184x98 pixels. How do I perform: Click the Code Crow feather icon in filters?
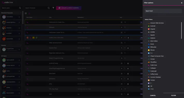pyautogui.click(x=149, y=65)
